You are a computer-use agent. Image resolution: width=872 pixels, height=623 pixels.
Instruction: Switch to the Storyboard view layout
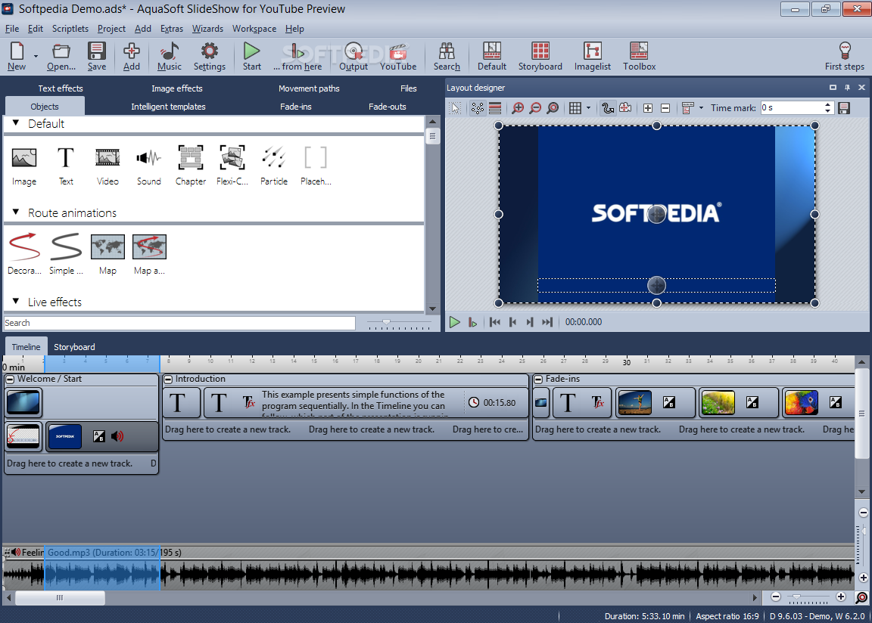540,56
